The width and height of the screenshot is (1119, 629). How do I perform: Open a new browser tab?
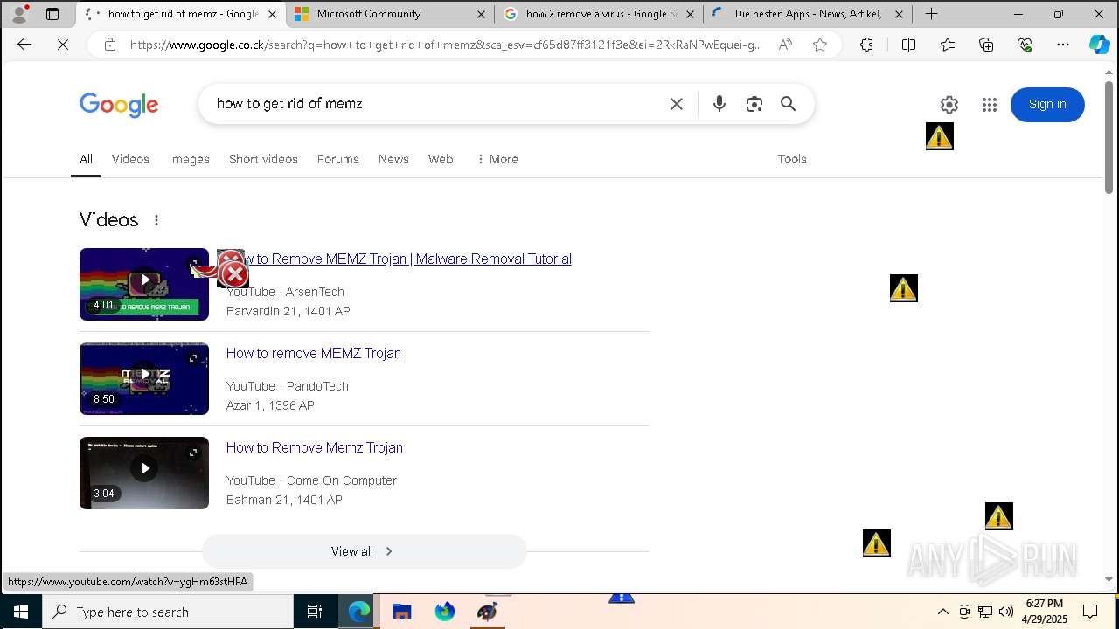click(x=932, y=14)
